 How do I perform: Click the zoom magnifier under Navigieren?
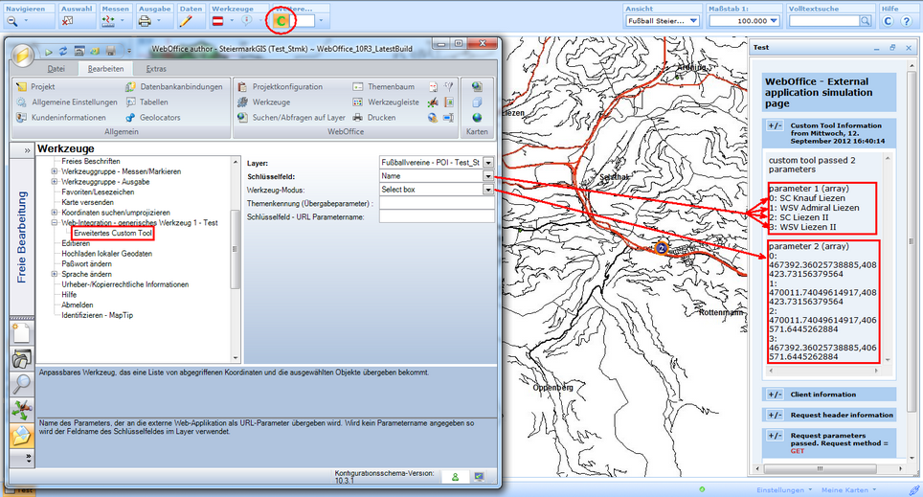[x=13, y=20]
